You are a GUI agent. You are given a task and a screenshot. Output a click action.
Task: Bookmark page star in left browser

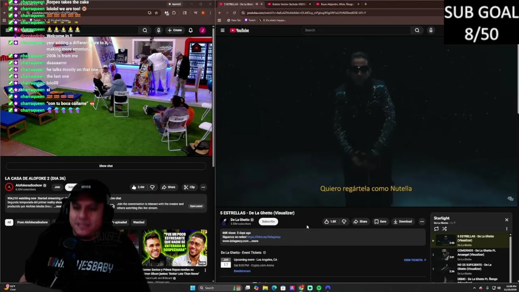156,13
